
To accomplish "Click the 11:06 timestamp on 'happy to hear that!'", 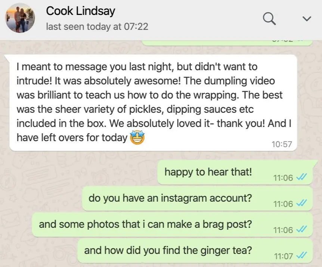I will pos(283,178).
